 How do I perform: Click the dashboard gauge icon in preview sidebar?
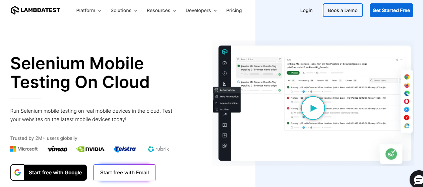(225, 63)
